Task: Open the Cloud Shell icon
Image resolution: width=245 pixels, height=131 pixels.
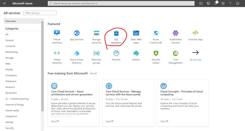Action: [x=201, y=3]
